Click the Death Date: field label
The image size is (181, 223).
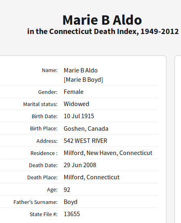pos(43,165)
